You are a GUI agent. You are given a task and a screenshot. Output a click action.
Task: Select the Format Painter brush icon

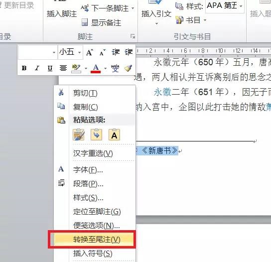pyautogui.click(x=128, y=68)
